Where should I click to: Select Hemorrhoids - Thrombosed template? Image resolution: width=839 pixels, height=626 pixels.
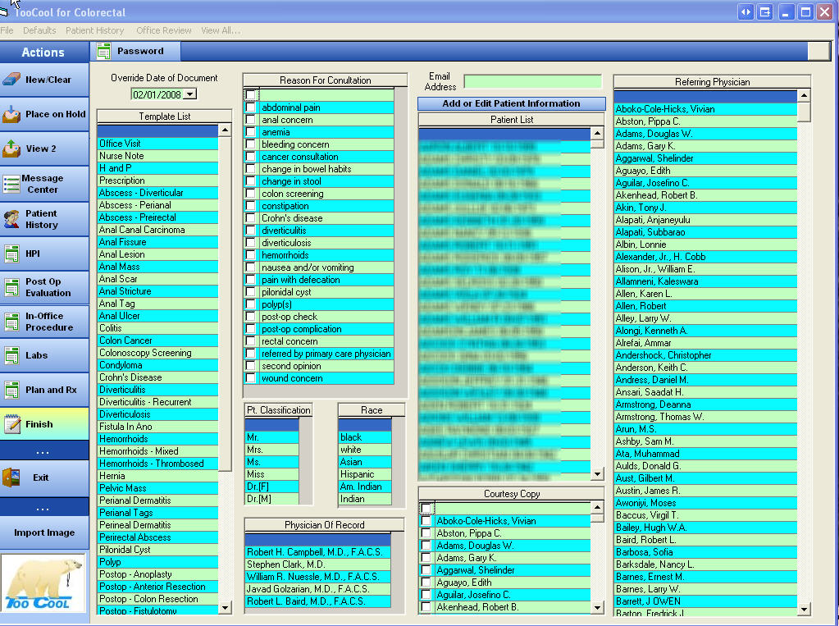point(157,464)
